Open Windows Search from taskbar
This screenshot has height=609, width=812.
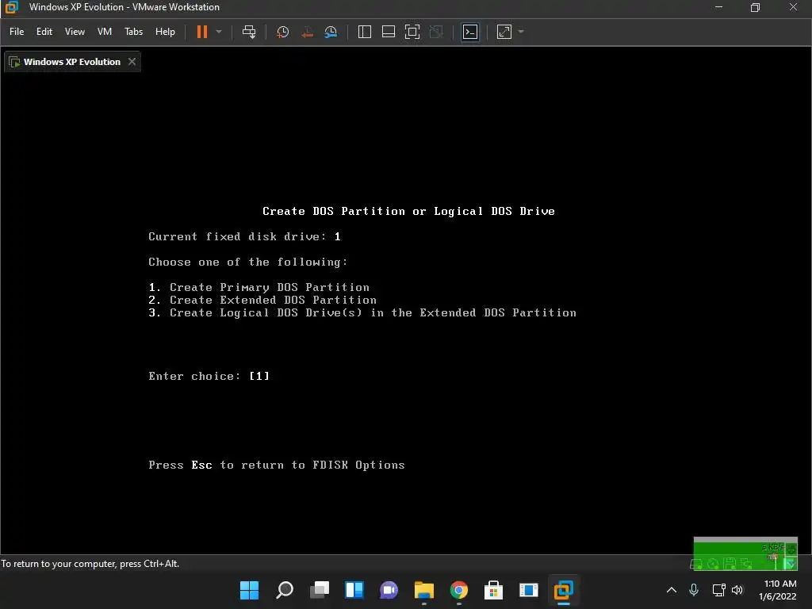click(x=285, y=590)
